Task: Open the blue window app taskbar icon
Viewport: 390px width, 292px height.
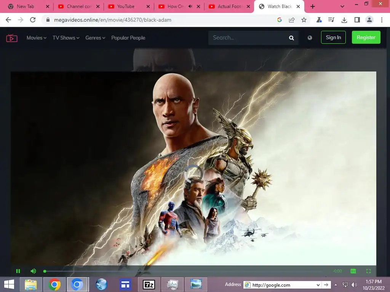Action: tap(125, 284)
